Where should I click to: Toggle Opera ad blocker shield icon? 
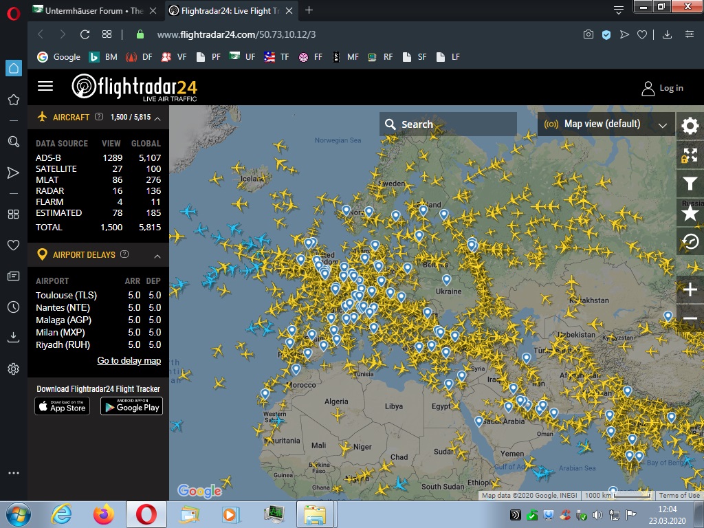pos(606,34)
